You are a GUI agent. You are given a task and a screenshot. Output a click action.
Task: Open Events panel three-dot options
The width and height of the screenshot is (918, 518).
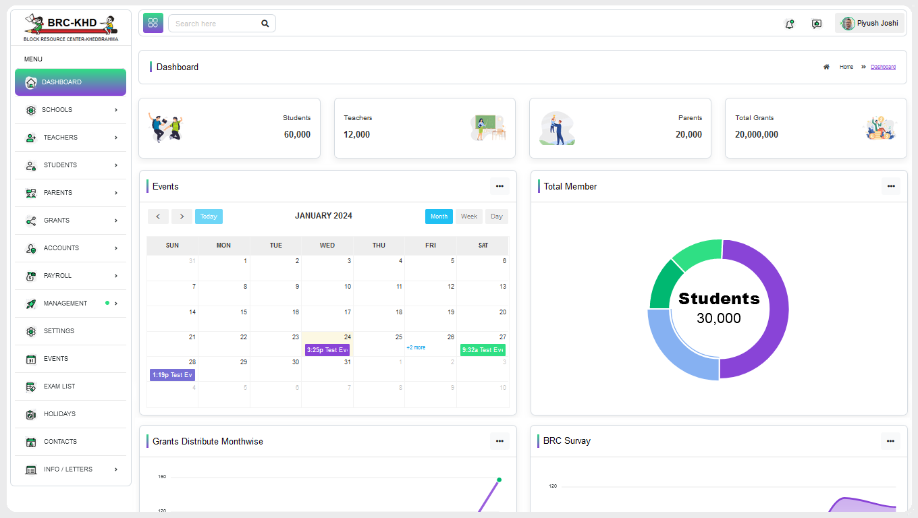500,186
